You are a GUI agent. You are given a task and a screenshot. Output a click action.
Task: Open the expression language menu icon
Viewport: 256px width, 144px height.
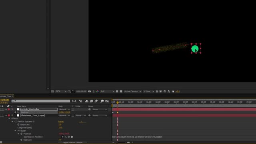point(72,137)
